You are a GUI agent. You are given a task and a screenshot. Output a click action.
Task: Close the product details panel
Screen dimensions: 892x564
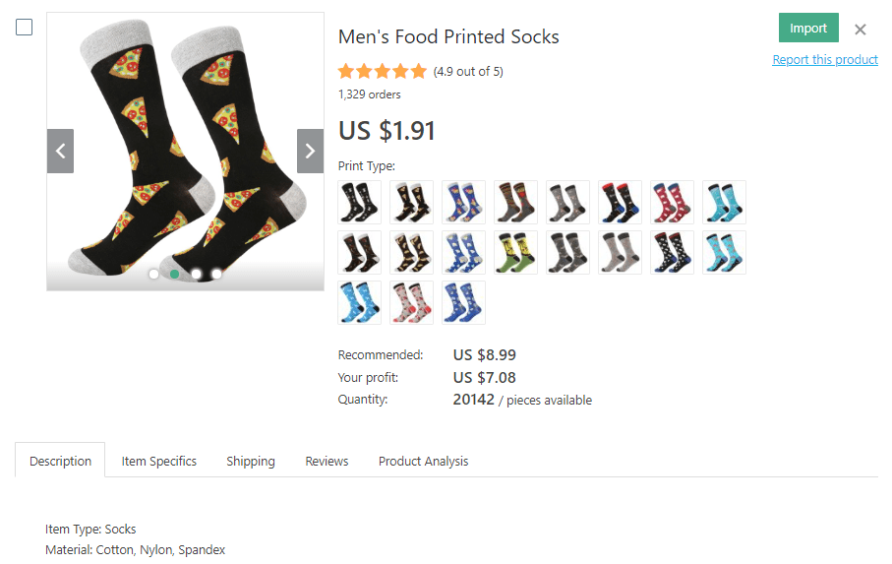[x=861, y=30]
